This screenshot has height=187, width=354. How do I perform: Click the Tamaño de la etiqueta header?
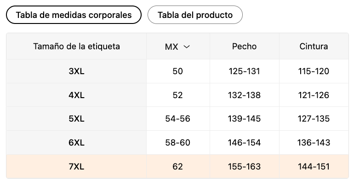coord(76,47)
